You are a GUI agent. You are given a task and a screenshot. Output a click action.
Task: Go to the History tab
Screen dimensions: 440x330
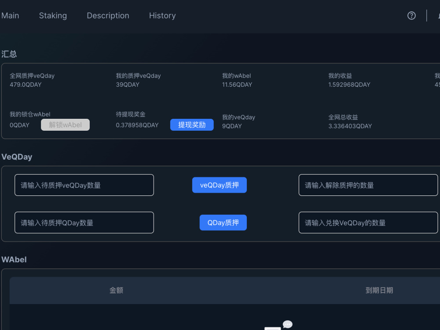pyautogui.click(x=162, y=15)
